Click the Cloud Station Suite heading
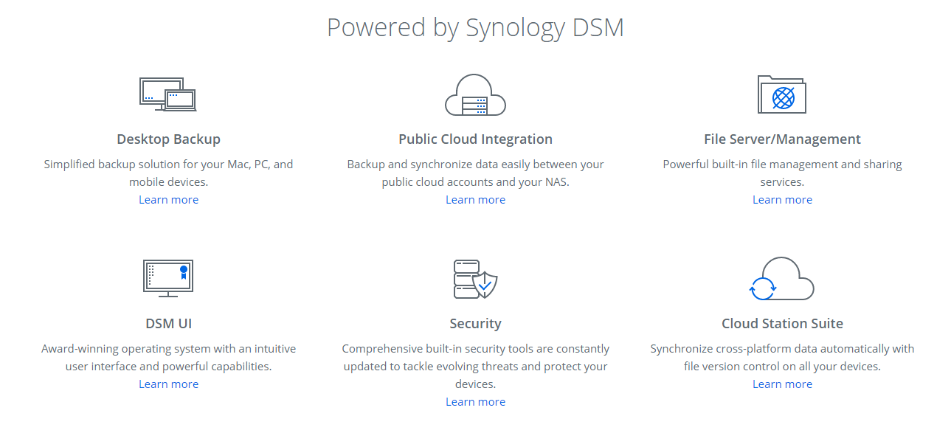951x447 pixels. tap(782, 324)
